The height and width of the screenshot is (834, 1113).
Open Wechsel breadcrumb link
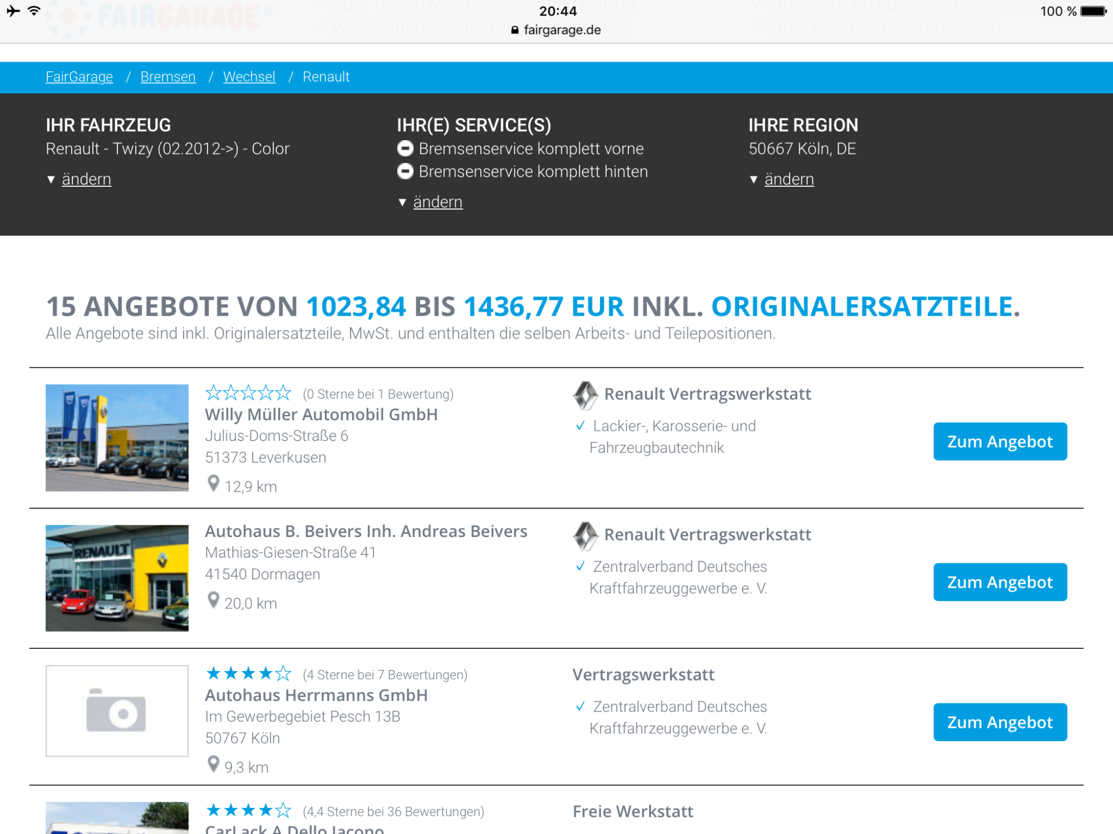(249, 77)
